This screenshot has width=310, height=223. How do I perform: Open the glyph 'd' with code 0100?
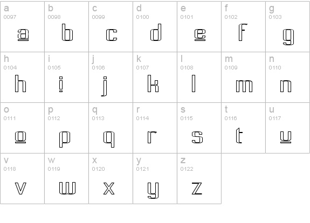(155, 27)
